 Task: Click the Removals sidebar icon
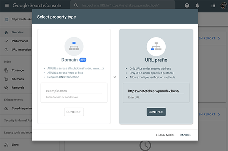[x=6, y=88]
